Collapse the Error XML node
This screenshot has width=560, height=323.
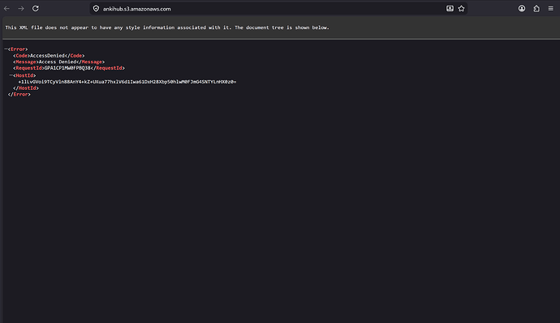point(6,49)
